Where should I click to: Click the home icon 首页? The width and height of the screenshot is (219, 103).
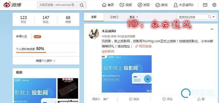tap(104, 5)
